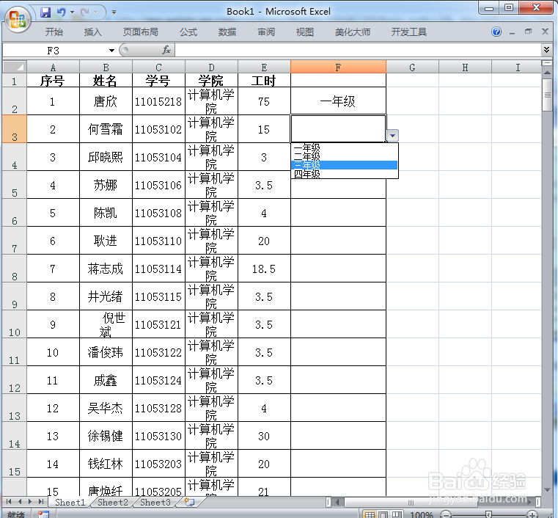Open the F3 cell validation dropdown arrow

coord(392,135)
